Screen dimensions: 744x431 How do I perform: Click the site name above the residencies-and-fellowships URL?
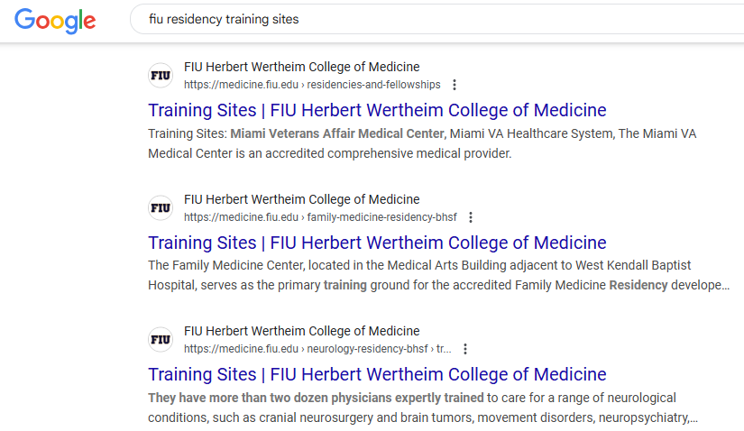tap(302, 67)
